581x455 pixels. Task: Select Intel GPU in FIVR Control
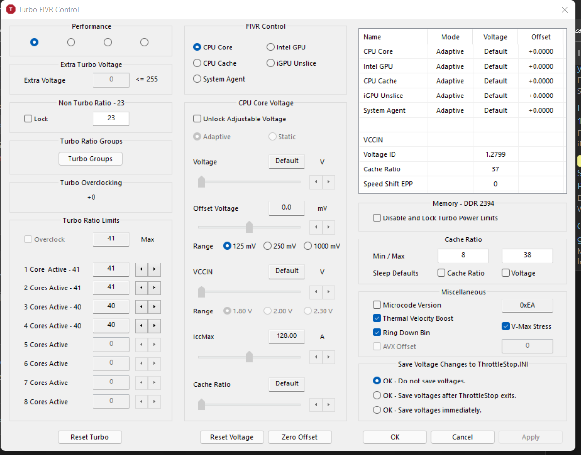(286, 47)
